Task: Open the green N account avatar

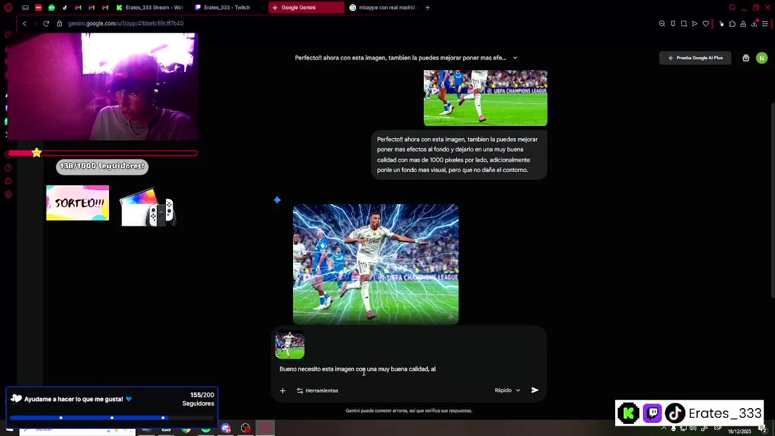Action: pos(762,58)
